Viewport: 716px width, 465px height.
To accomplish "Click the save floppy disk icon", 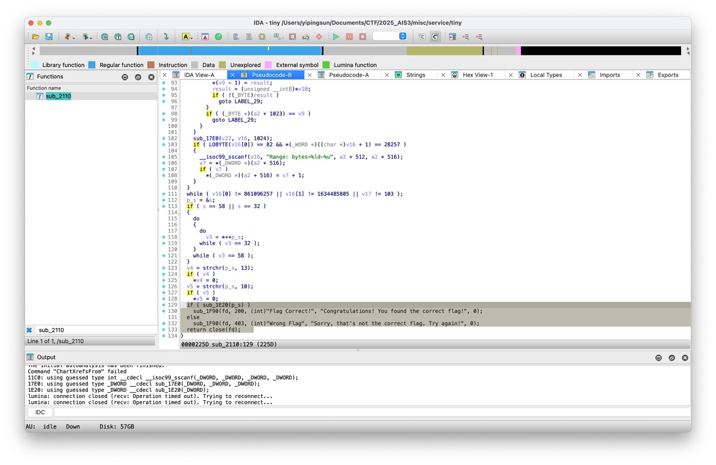I will (x=49, y=37).
